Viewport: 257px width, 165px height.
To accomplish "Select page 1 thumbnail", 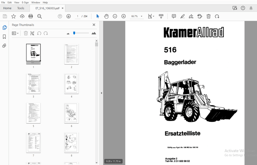I will pyautogui.click(x=34, y=54).
